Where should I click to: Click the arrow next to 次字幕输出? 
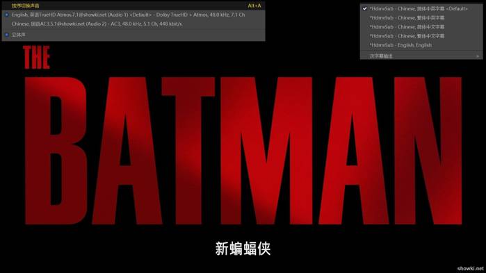[x=478, y=56]
